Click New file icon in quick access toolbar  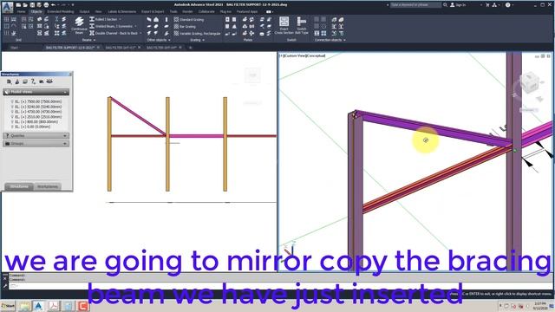click(18, 5)
